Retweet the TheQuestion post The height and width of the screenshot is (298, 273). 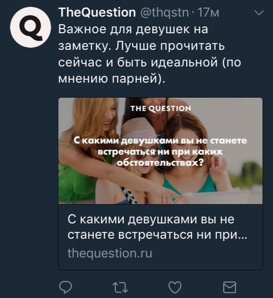pos(120,287)
